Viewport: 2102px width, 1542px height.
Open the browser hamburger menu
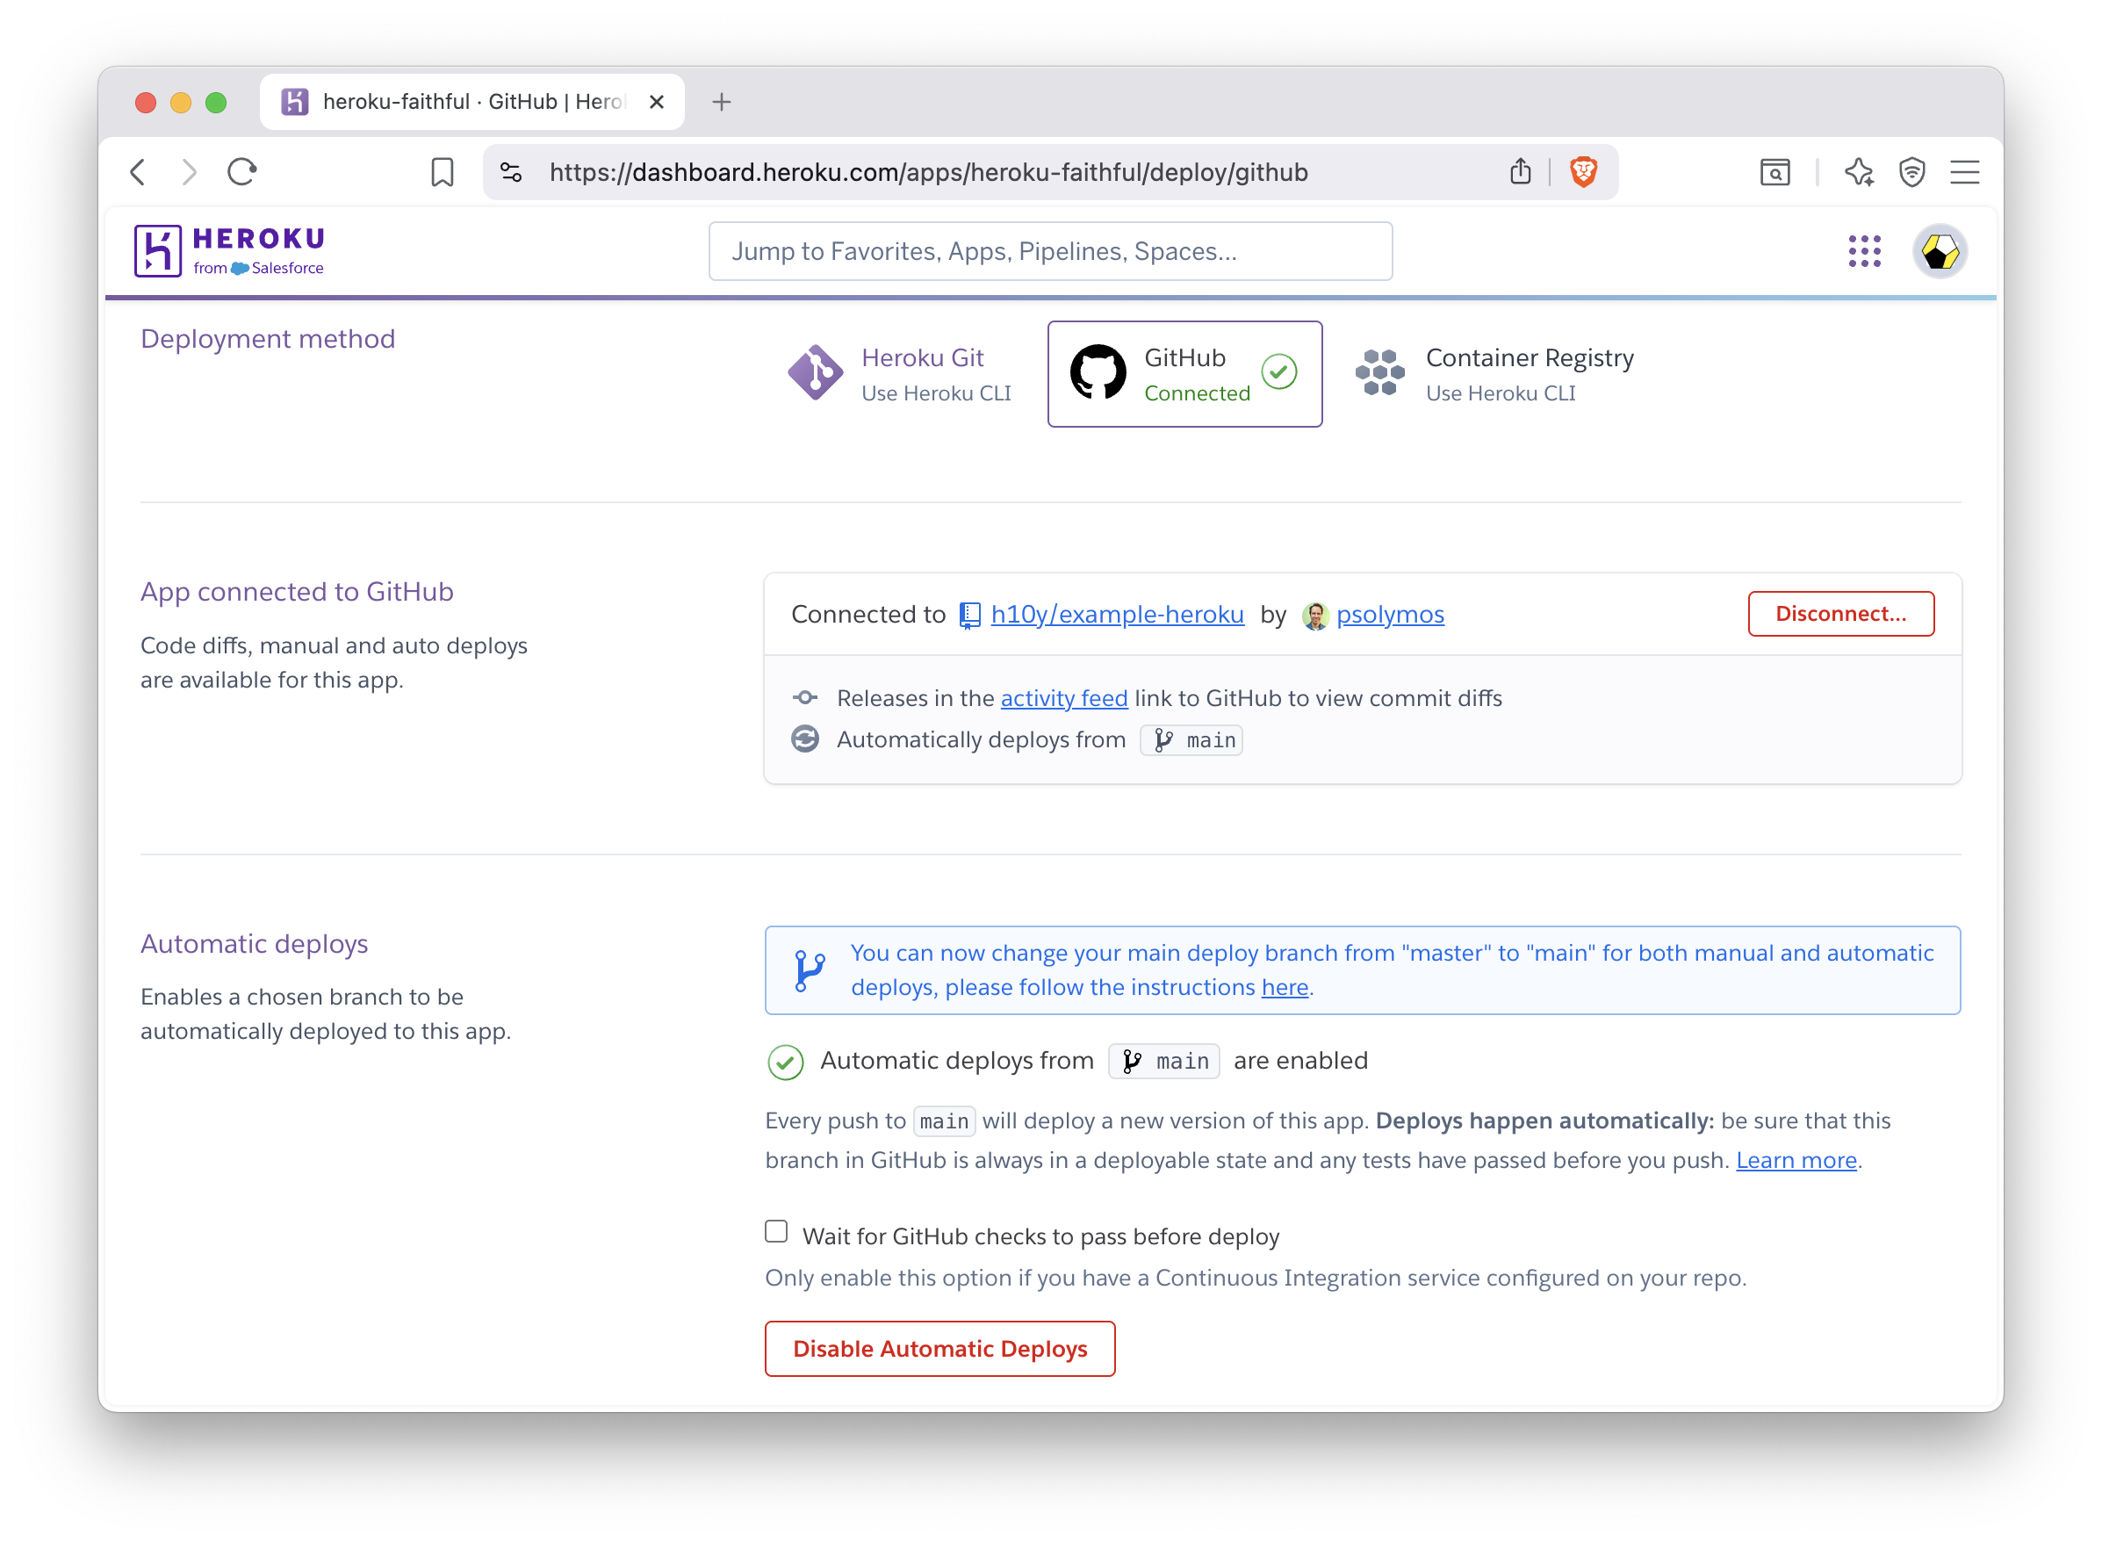click(x=1965, y=172)
